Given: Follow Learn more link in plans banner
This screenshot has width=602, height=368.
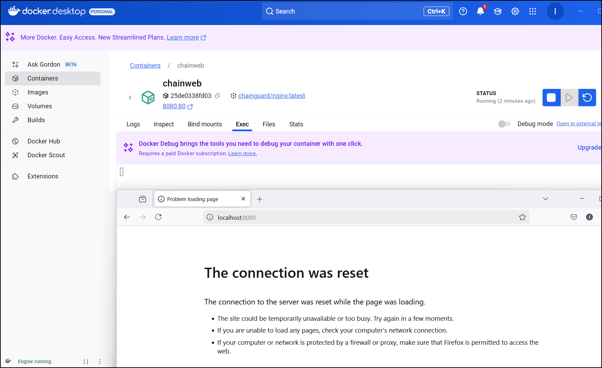Looking at the screenshot, I should [186, 37].
